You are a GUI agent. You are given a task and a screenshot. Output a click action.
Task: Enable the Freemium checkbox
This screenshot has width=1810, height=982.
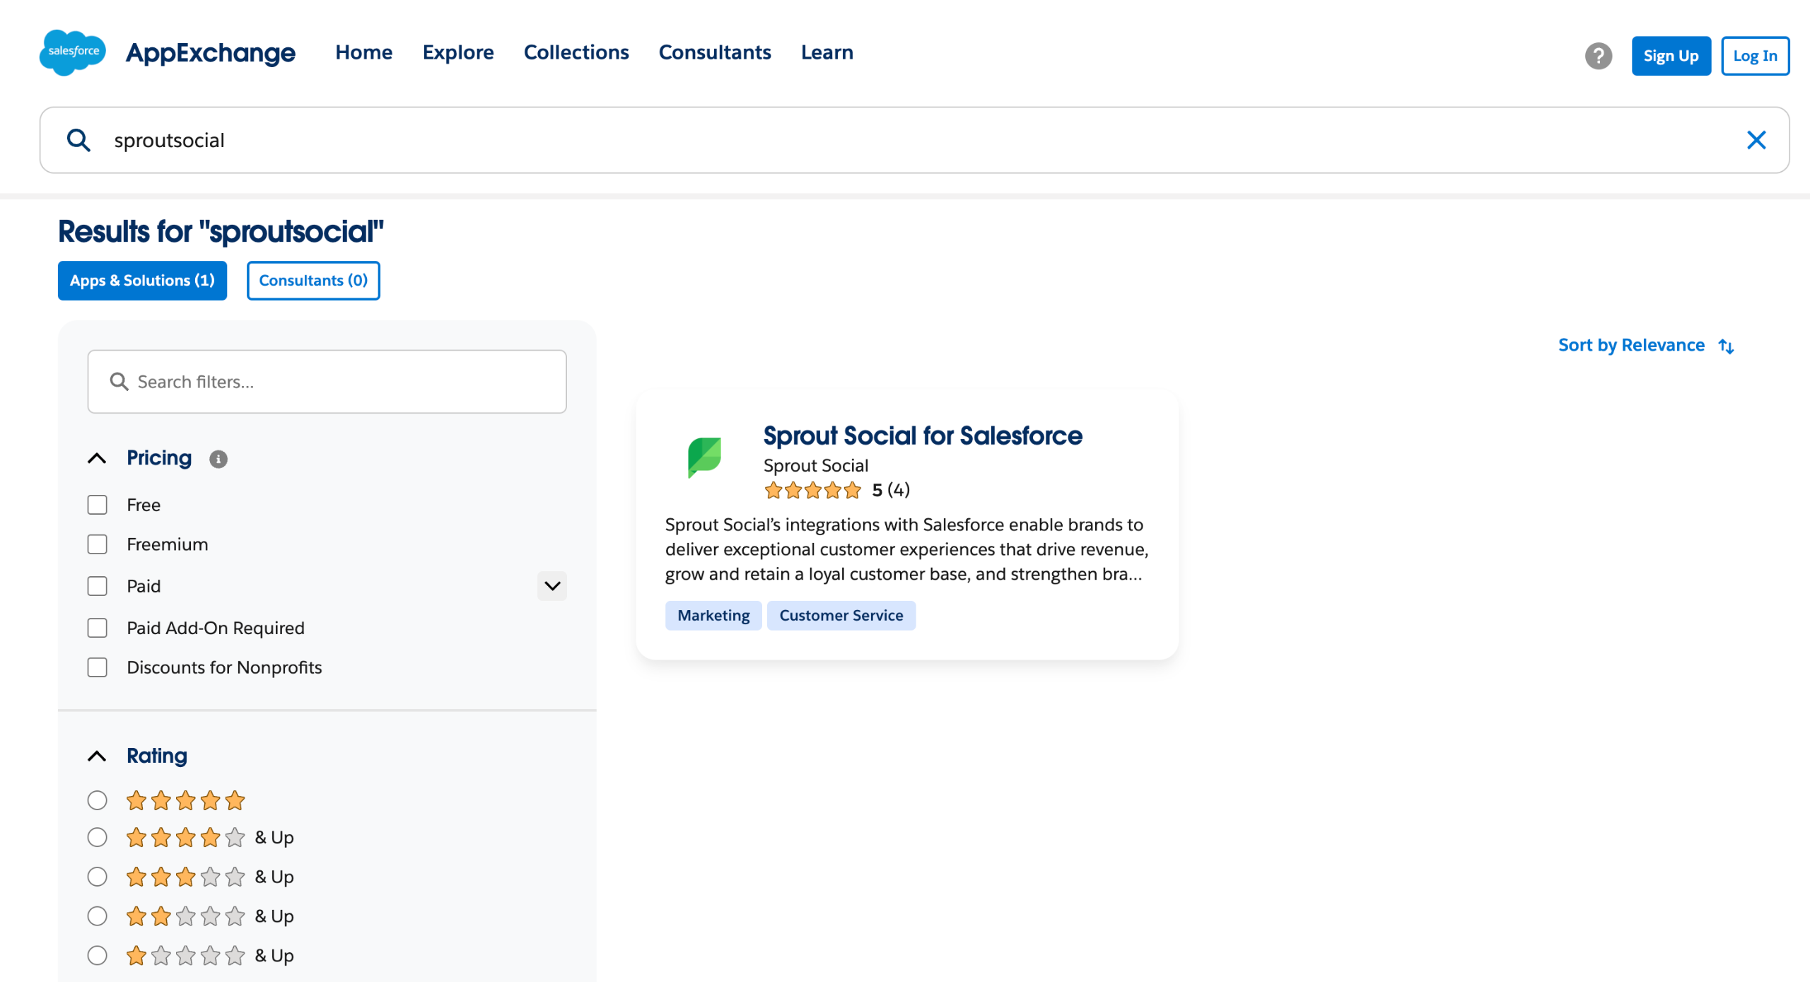[97, 544]
